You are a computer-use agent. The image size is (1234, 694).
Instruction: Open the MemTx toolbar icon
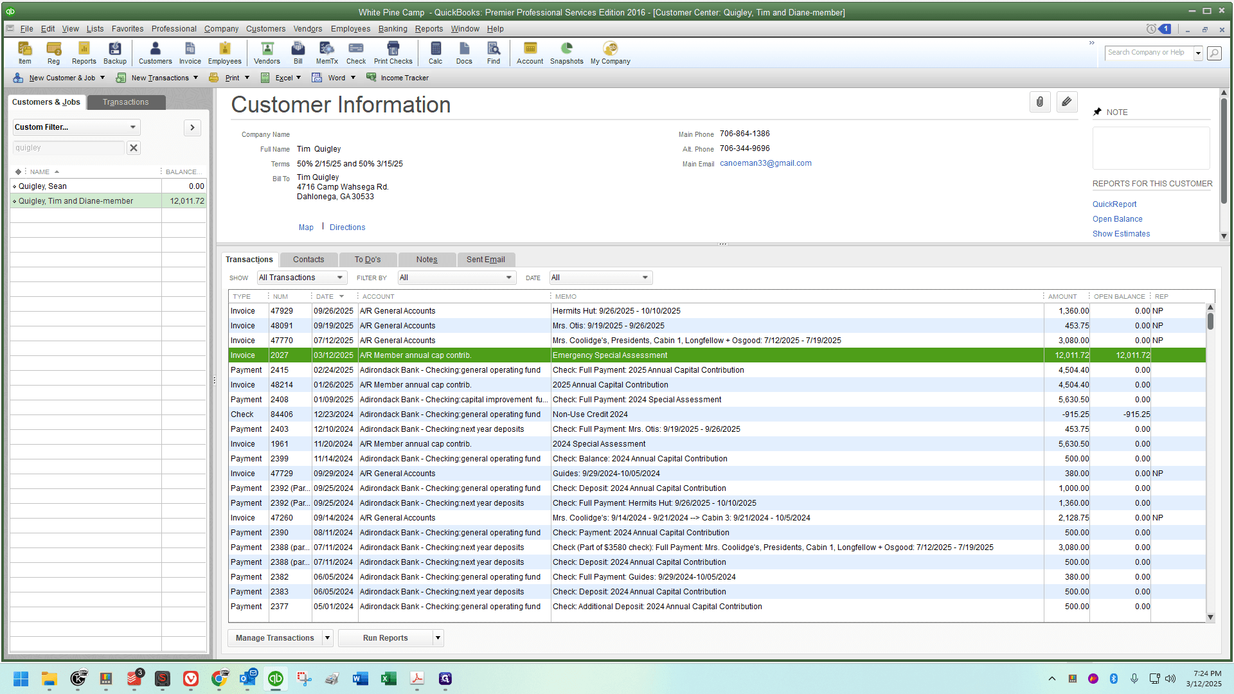pos(326,53)
